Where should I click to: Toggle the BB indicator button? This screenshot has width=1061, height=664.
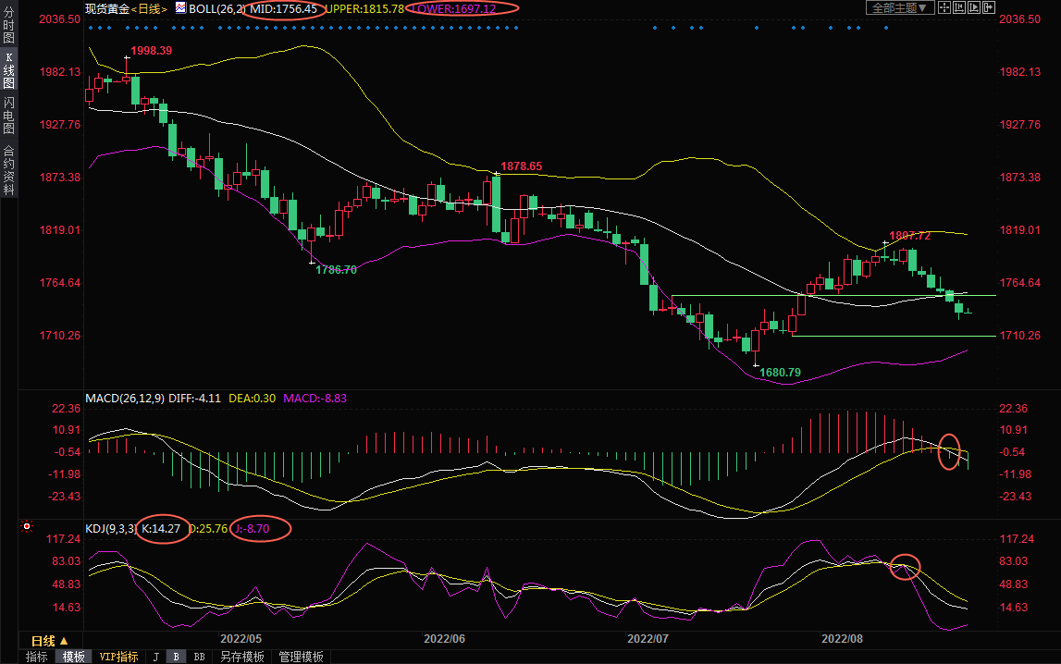[199, 657]
